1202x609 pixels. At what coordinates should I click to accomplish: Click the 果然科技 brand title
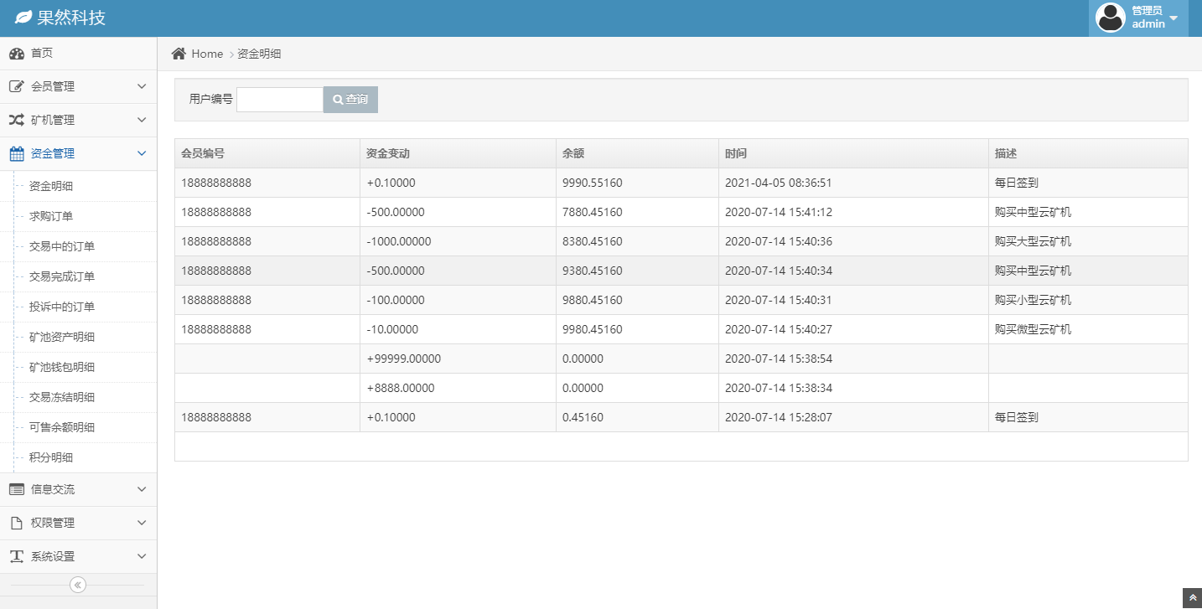click(71, 18)
